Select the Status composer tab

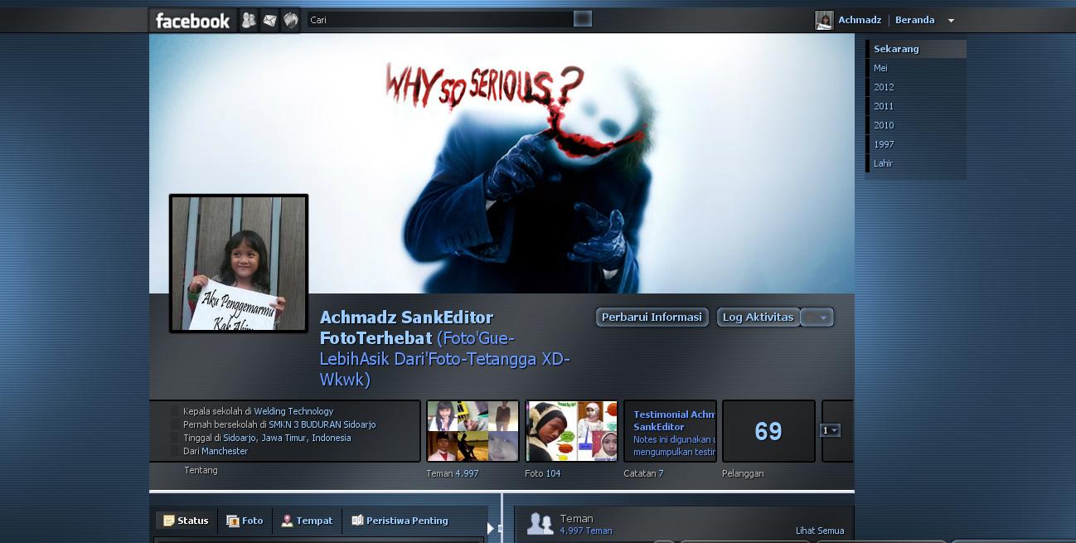tap(186, 521)
